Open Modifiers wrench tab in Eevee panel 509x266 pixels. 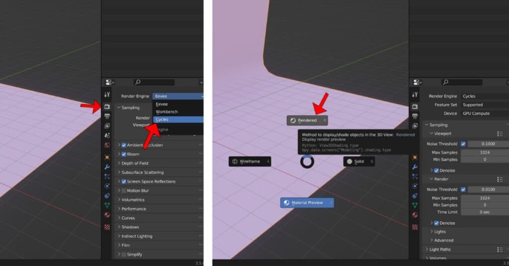click(107, 167)
